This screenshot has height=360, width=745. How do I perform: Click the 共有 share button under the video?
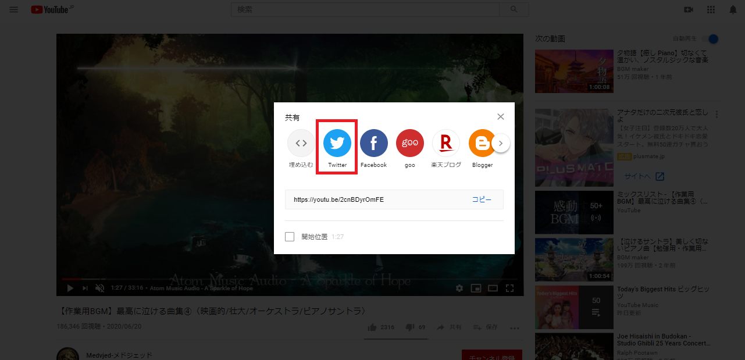tap(450, 327)
